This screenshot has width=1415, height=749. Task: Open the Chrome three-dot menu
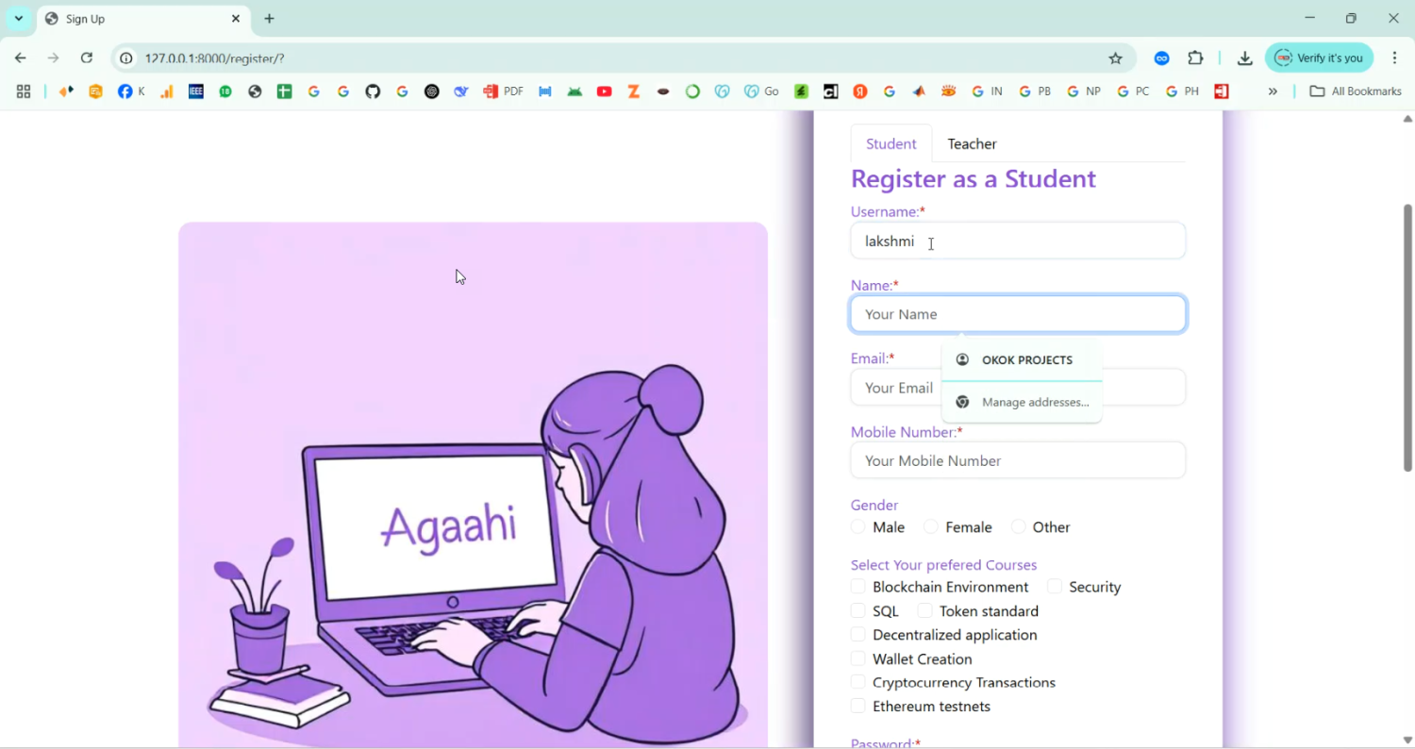click(1396, 58)
